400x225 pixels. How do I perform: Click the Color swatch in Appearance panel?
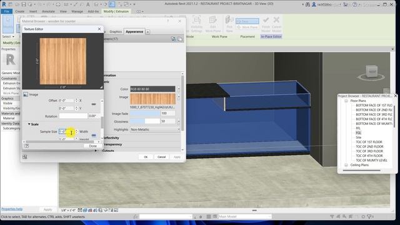tap(152, 89)
